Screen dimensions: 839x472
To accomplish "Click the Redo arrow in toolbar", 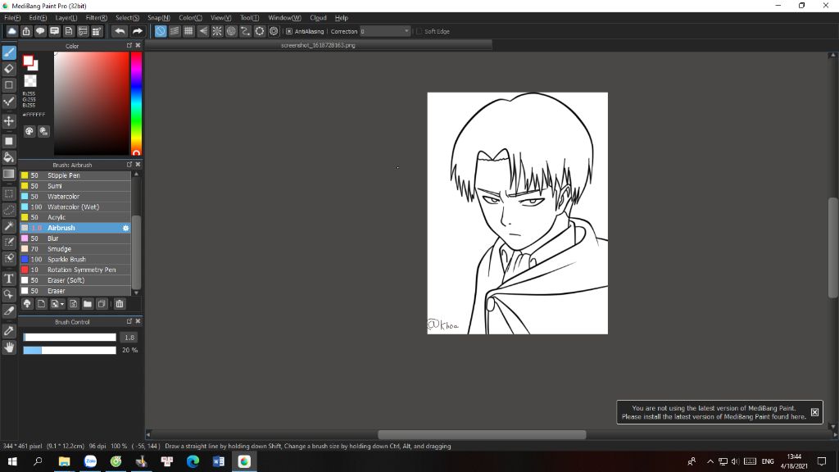I will [x=137, y=31].
